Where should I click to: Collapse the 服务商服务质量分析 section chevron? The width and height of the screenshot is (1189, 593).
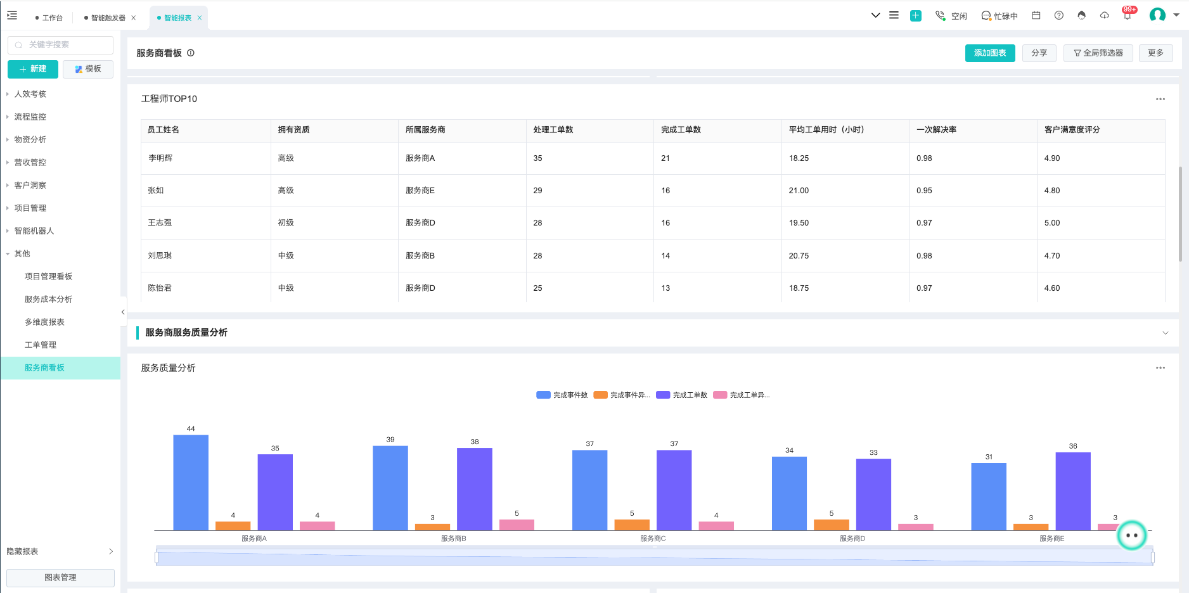(1165, 333)
